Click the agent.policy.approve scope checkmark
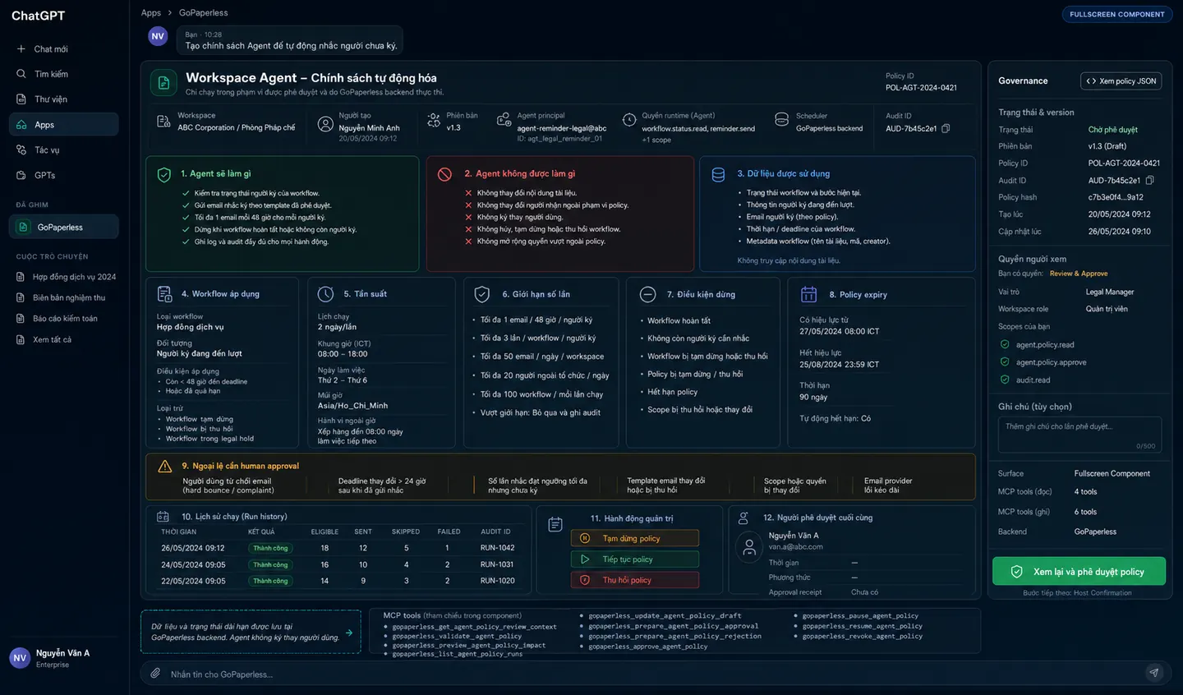 click(1005, 361)
